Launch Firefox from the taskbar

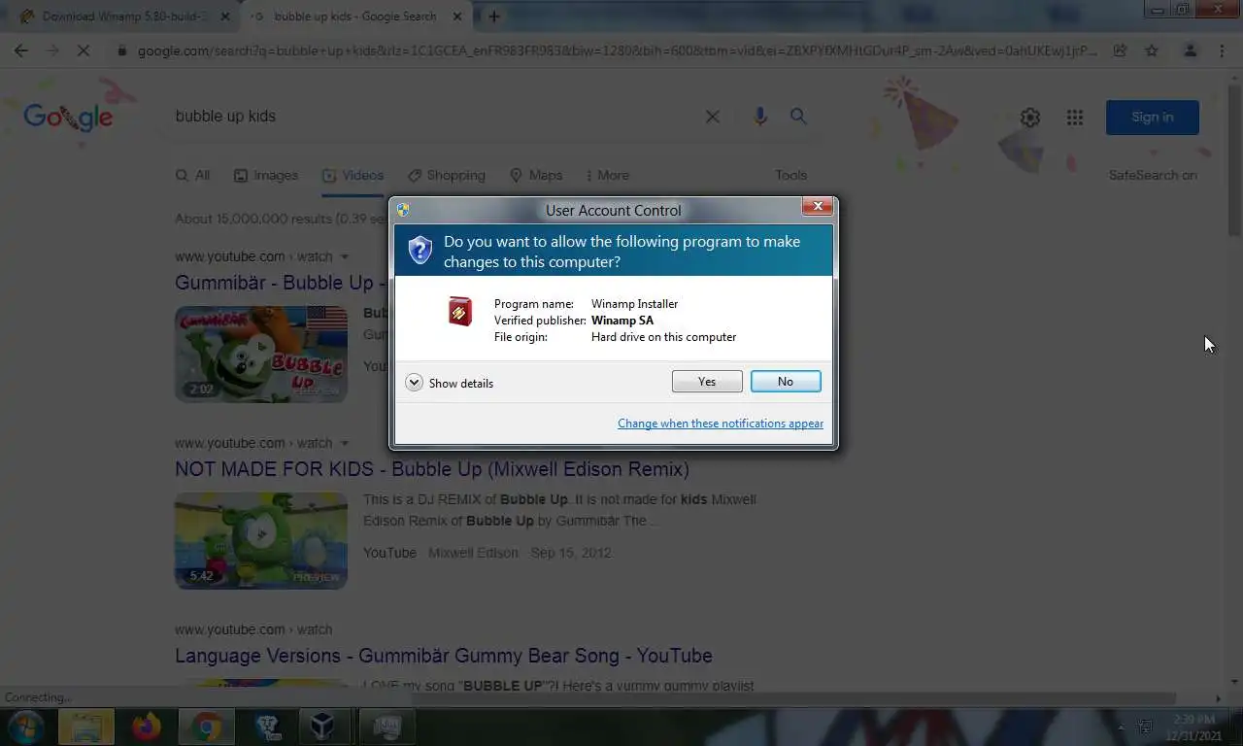[147, 727]
